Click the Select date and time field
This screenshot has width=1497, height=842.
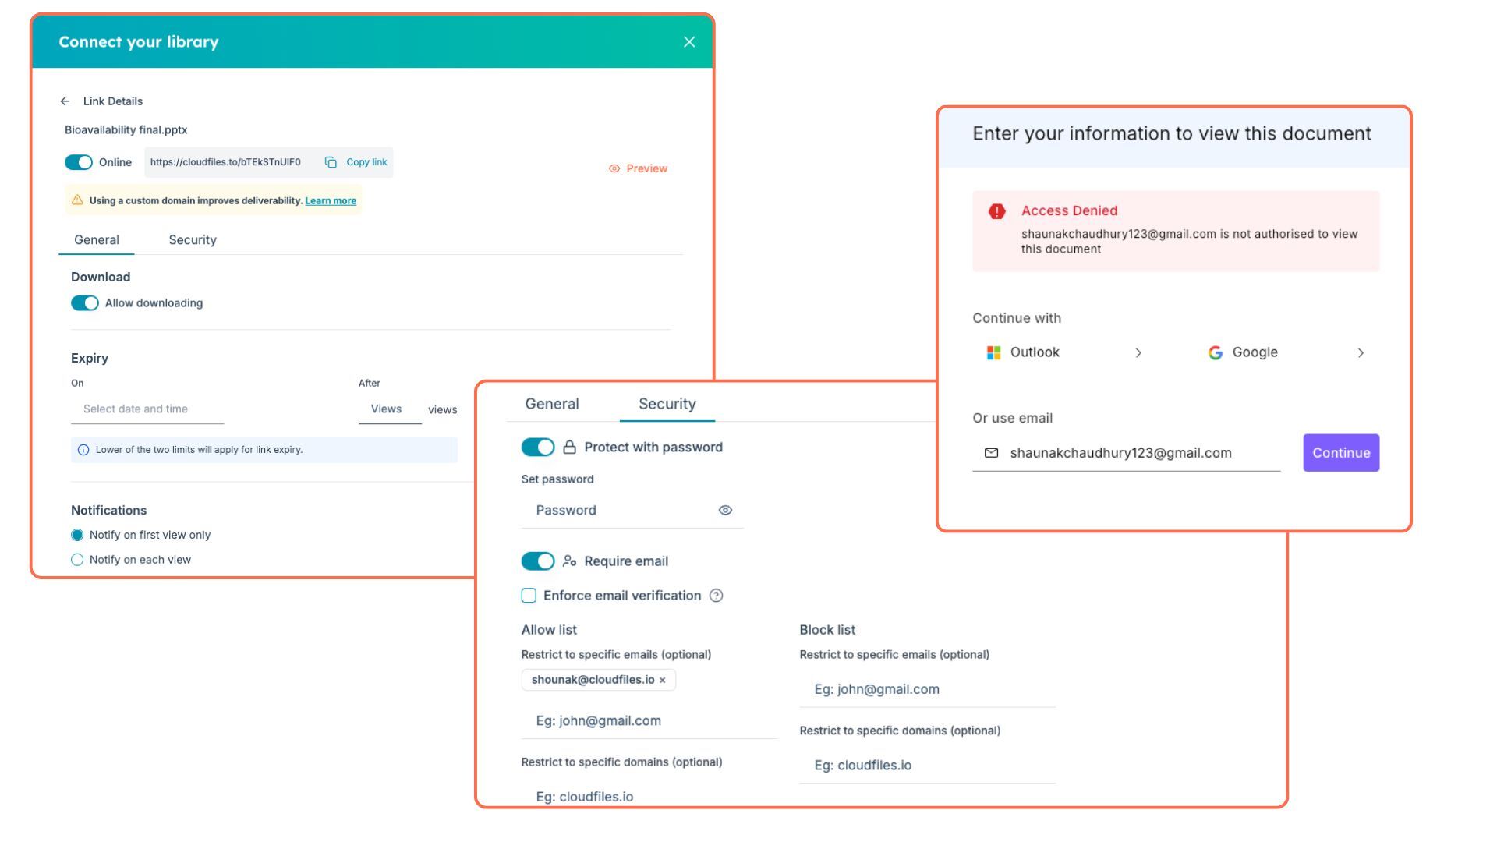(147, 409)
